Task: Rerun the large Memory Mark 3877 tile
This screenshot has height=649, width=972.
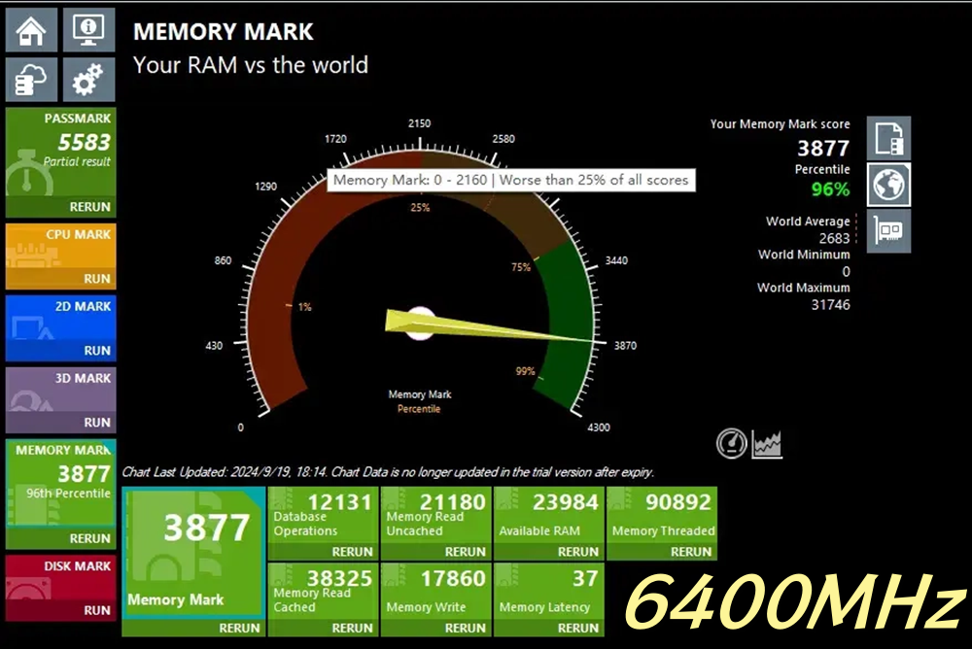Action: pos(239,628)
